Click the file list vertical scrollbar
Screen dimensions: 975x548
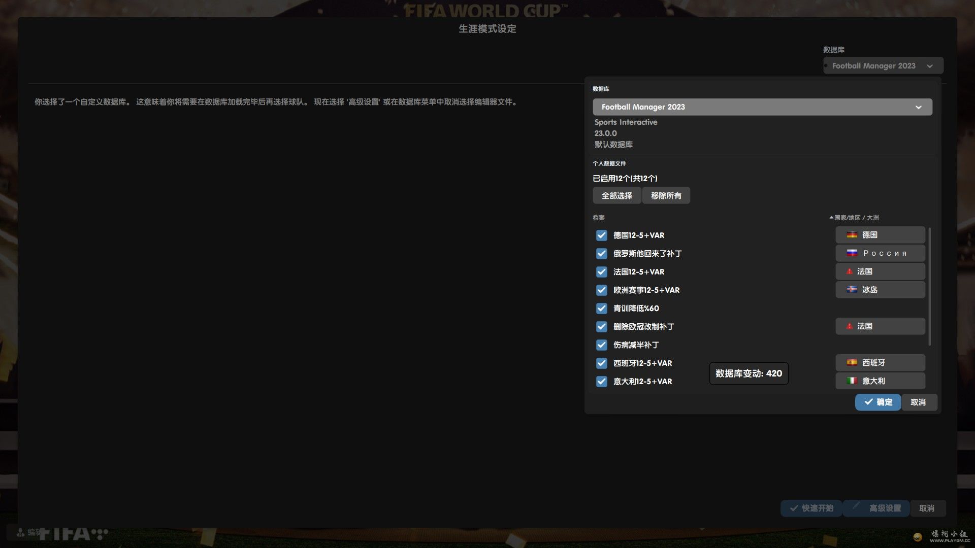click(x=930, y=287)
